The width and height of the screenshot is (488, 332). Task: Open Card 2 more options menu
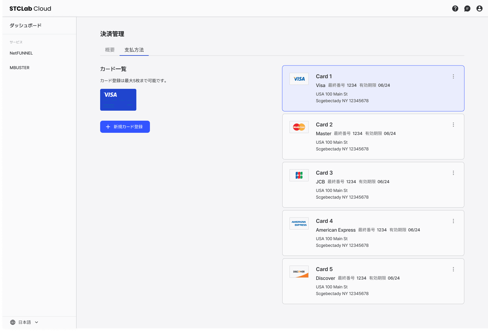pyautogui.click(x=453, y=125)
